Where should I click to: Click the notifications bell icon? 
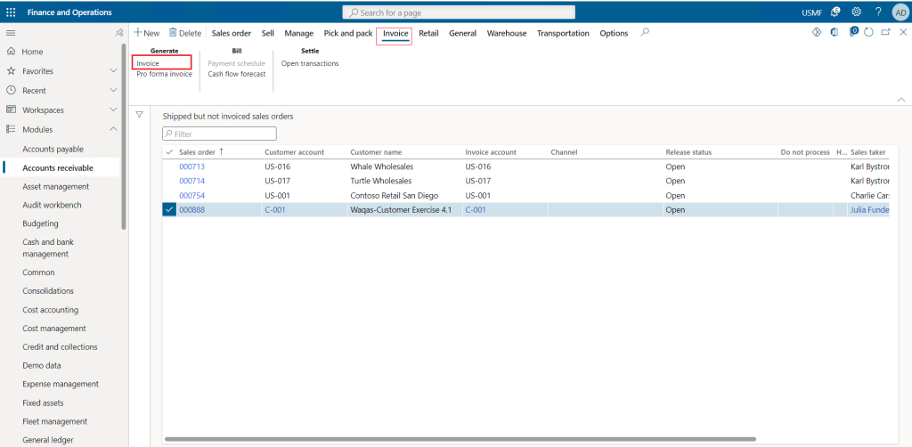[x=835, y=12]
